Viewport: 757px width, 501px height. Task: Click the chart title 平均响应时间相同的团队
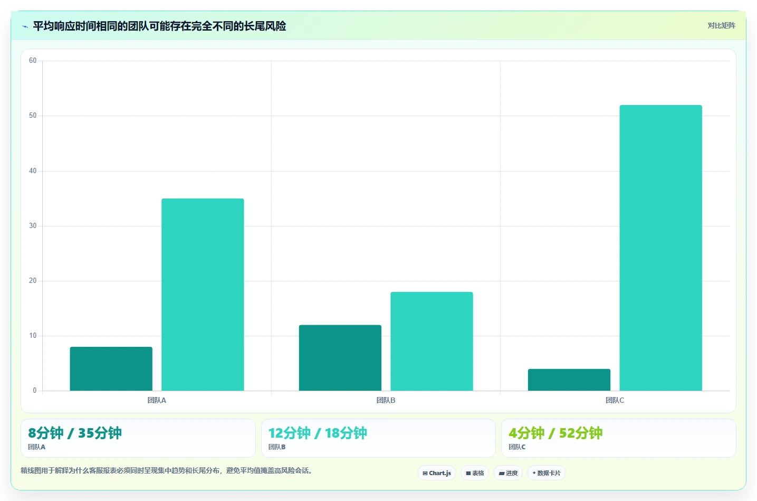point(159,26)
